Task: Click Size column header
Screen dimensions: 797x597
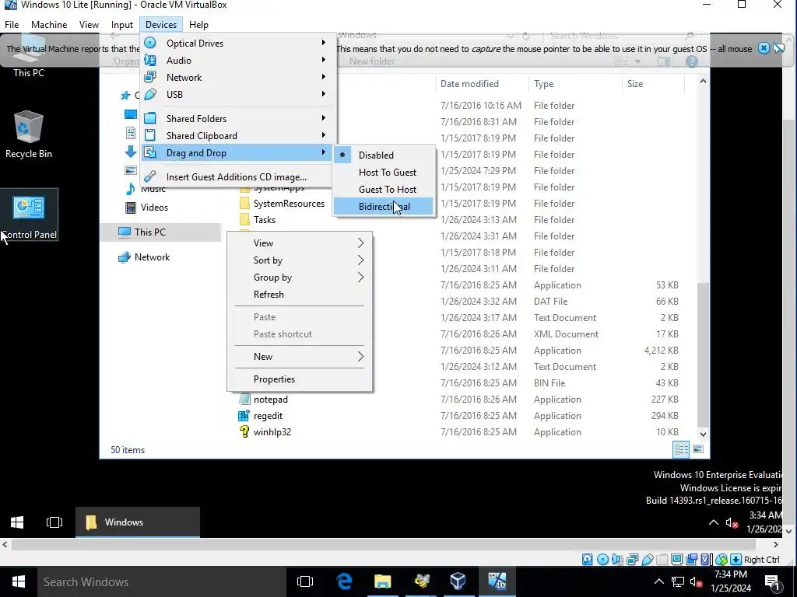Action: coord(654,84)
